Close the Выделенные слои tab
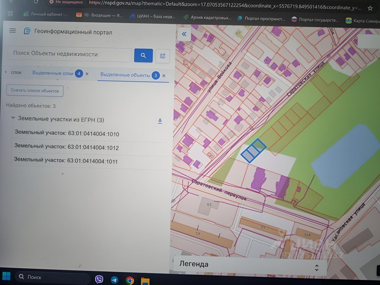Screen dimensions: 380x285 tap(87, 74)
